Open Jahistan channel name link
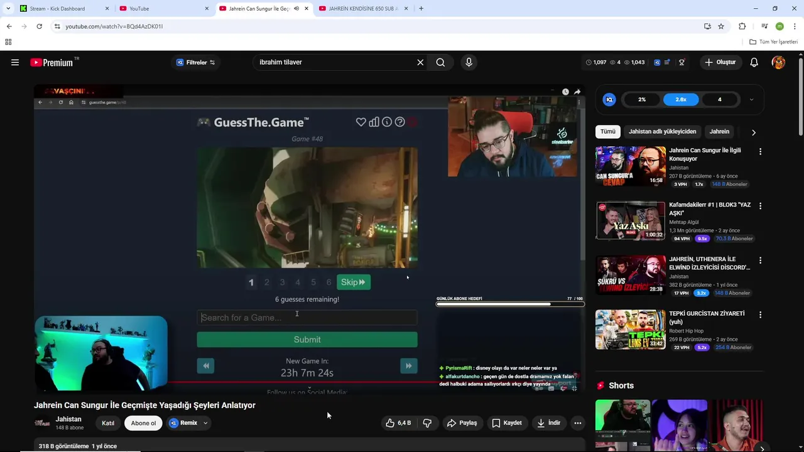The width and height of the screenshot is (804, 452). [x=68, y=419]
